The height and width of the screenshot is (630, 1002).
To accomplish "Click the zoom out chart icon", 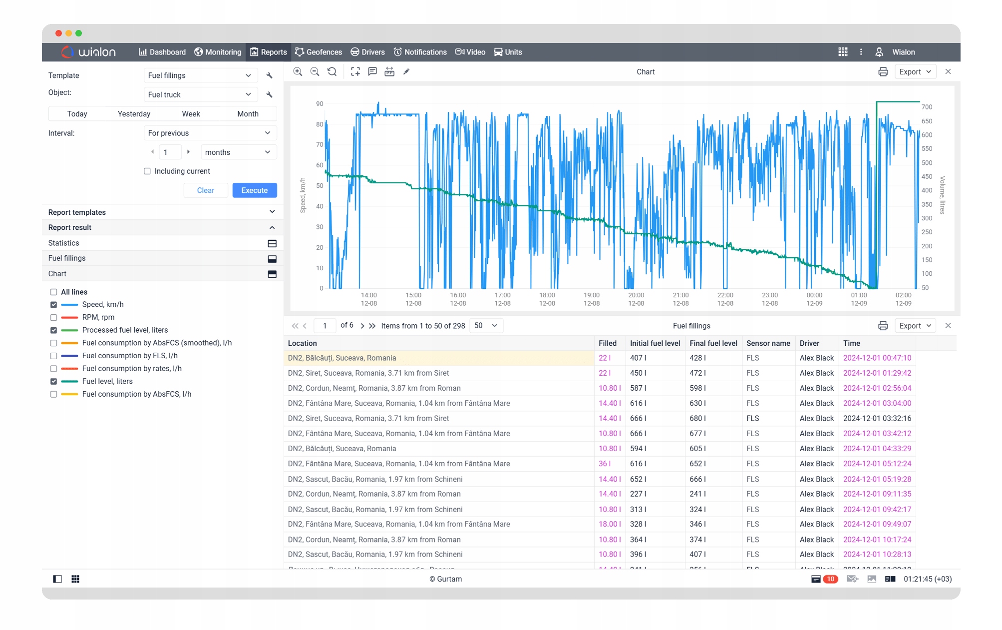I will click(x=315, y=72).
